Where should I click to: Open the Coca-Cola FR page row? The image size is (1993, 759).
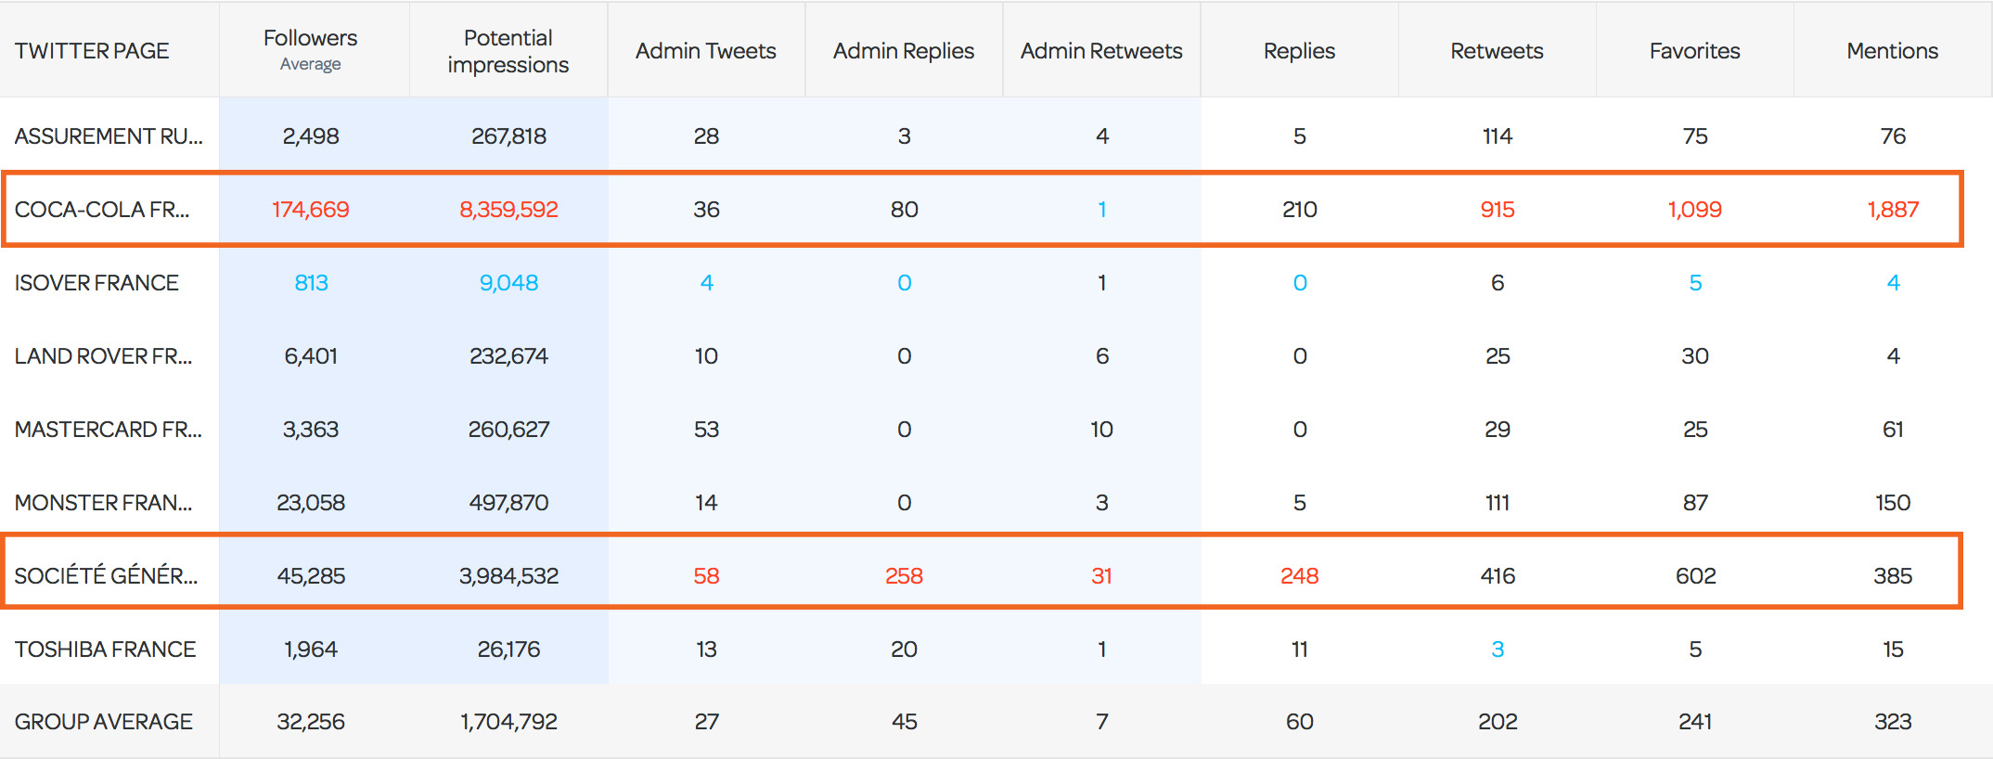102,210
